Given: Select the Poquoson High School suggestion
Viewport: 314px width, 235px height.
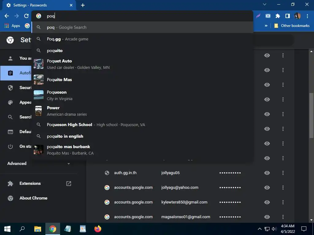Looking at the screenshot, I should pyautogui.click(x=142, y=125).
